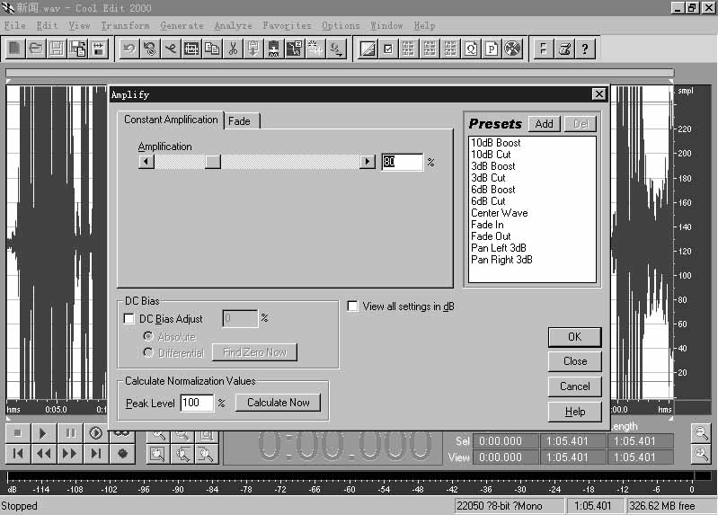This screenshot has height=515, width=718.
Task: Enable the DC Bias Adjust checkbox
Action: [129, 319]
